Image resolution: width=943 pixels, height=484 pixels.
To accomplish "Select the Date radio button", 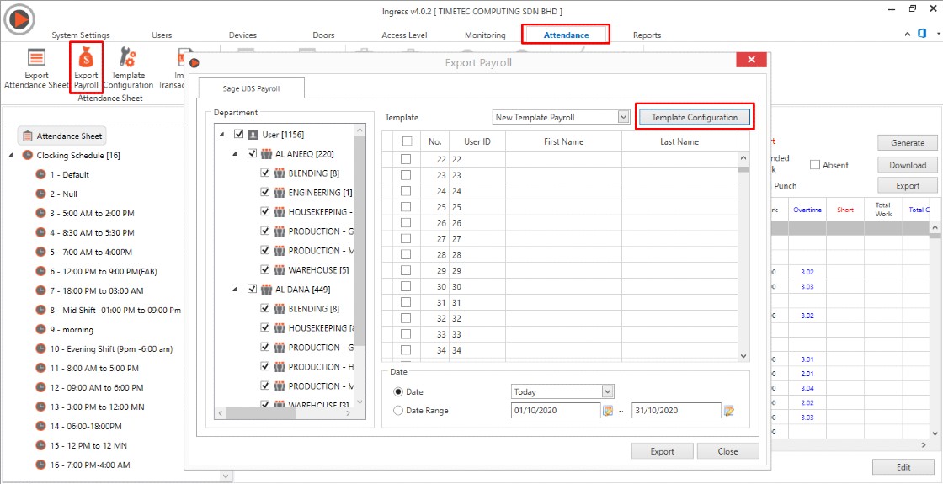I will 397,391.
